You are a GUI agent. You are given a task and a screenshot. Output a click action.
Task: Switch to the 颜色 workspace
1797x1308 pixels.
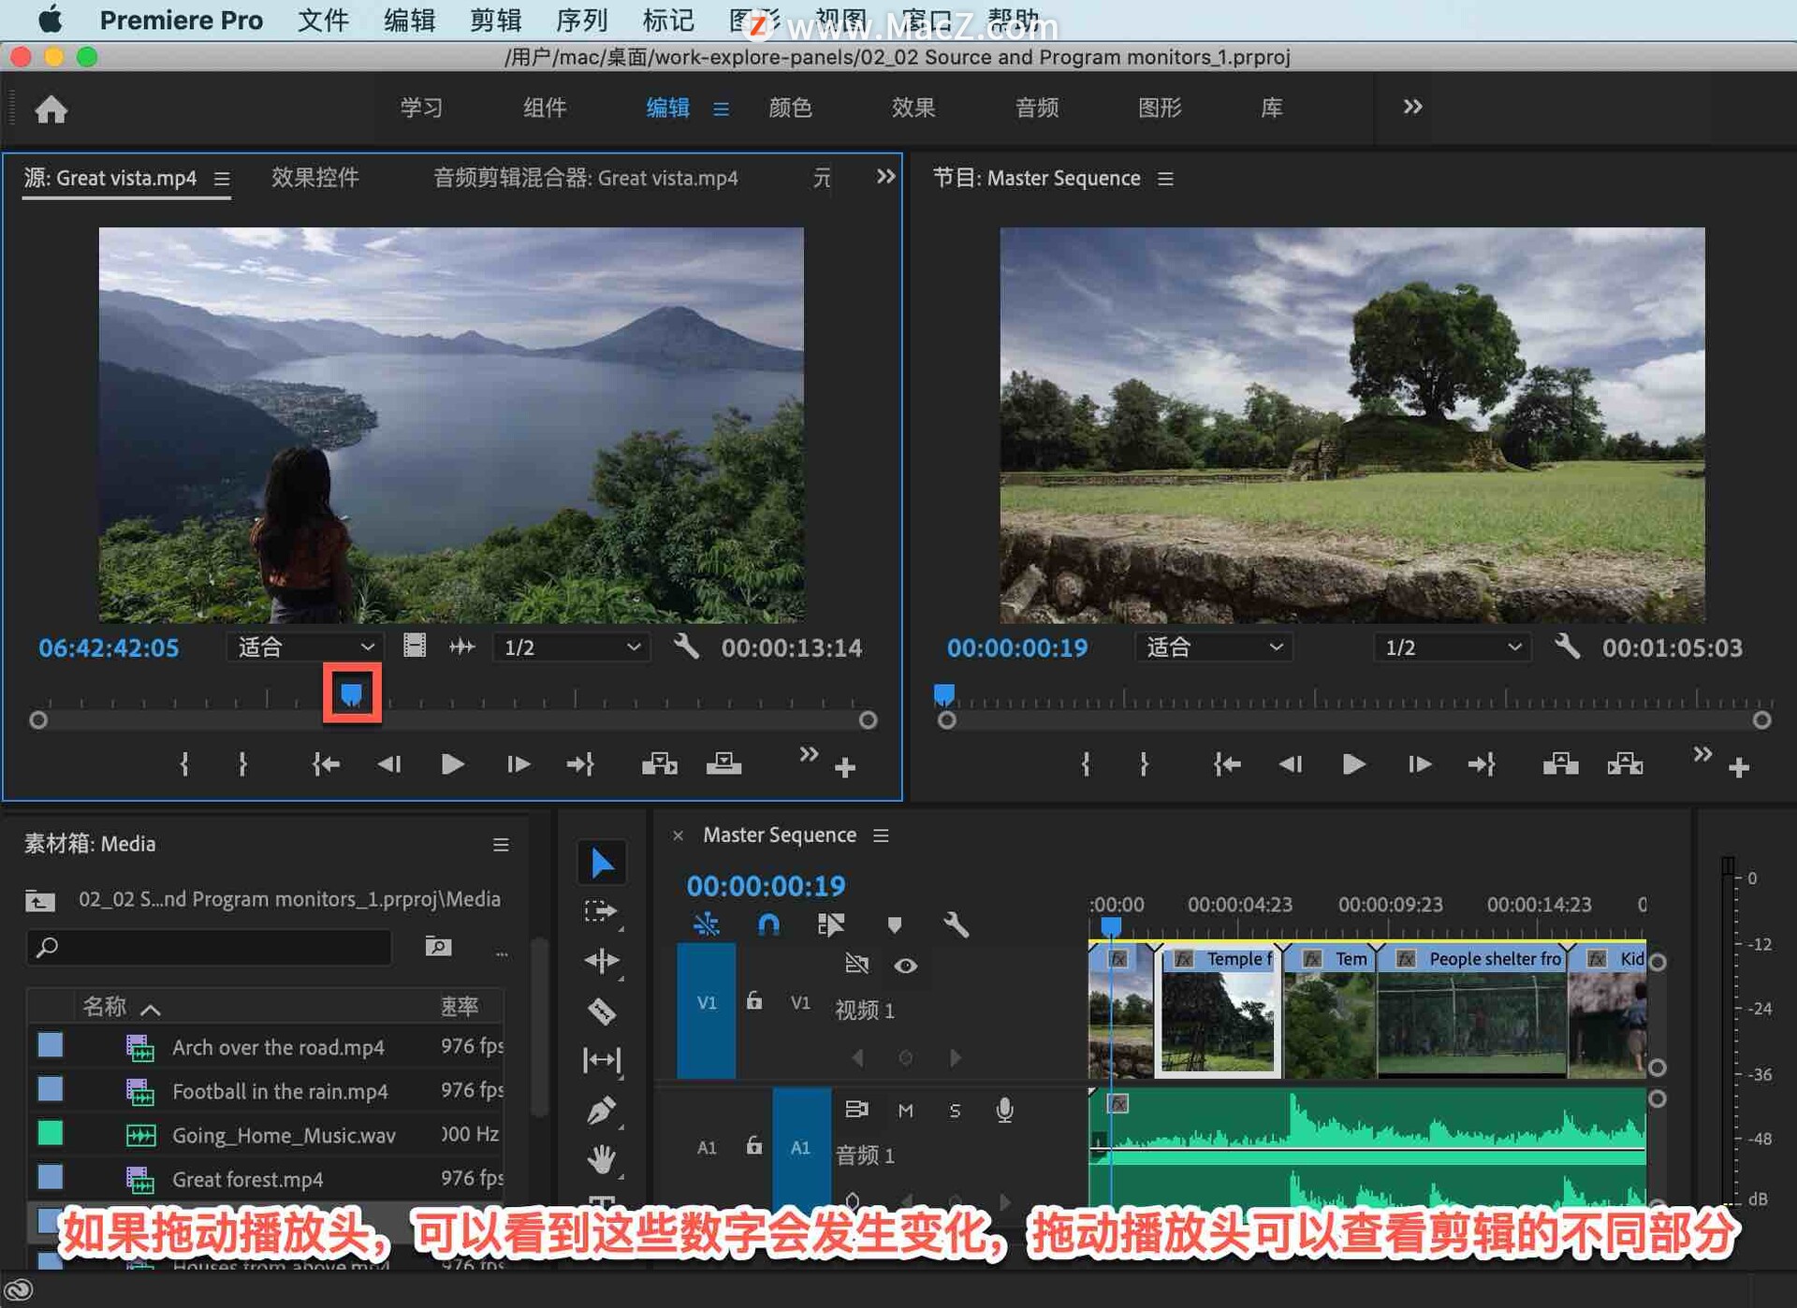(x=790, y=108)
